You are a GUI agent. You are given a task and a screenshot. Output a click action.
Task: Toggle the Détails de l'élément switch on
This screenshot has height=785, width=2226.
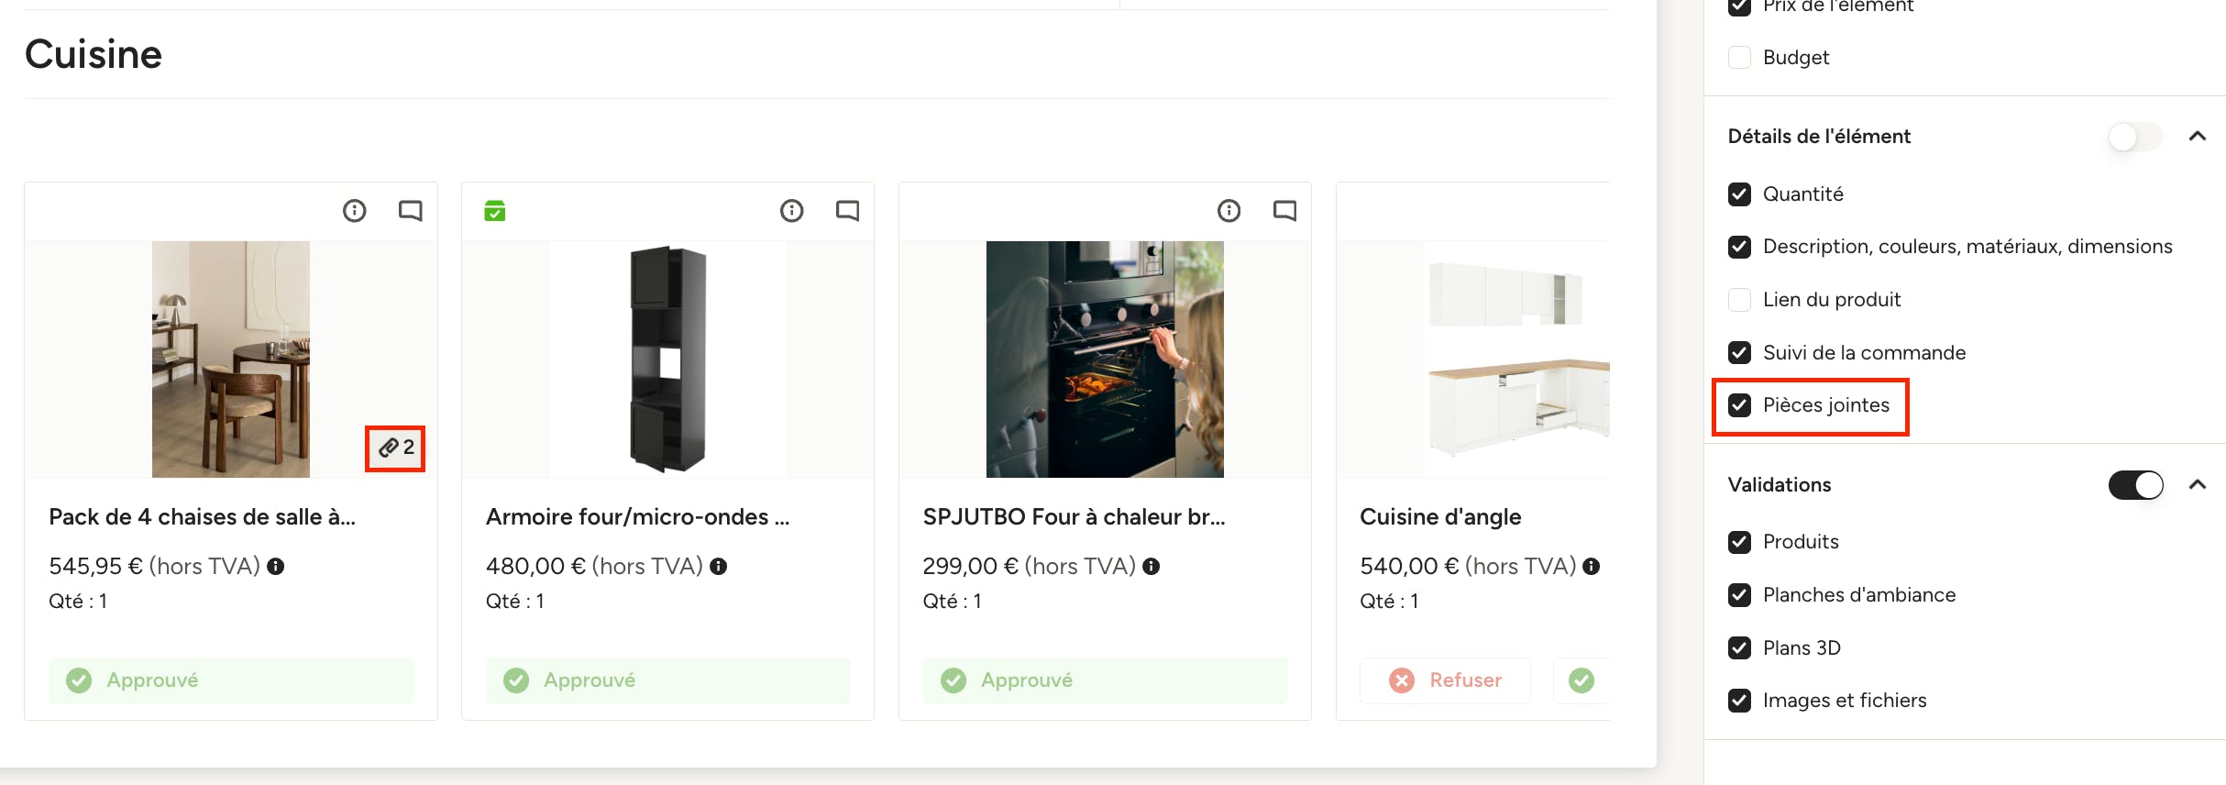(x=2135, y=137)
